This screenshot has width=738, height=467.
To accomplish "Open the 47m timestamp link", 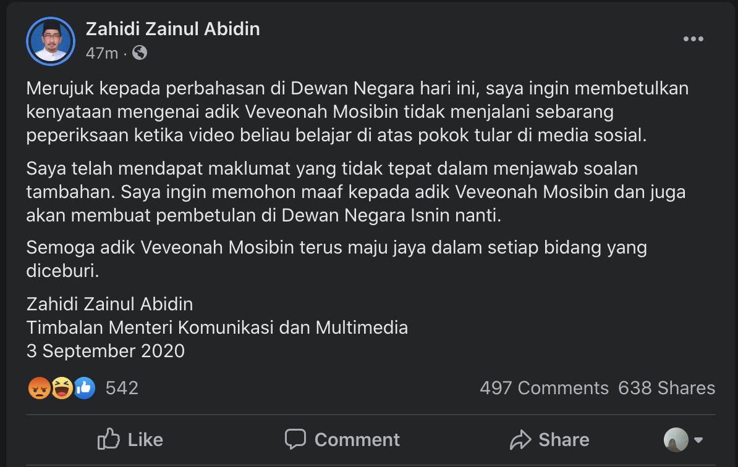I will click(x=101, y=54).
